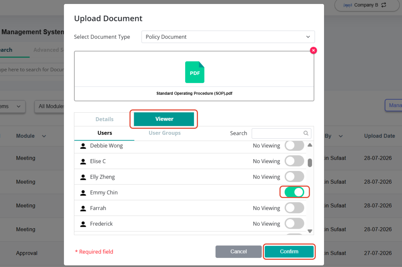Open the All Modules filter dropdown
The image size is (402, 267).
(49, 106)
